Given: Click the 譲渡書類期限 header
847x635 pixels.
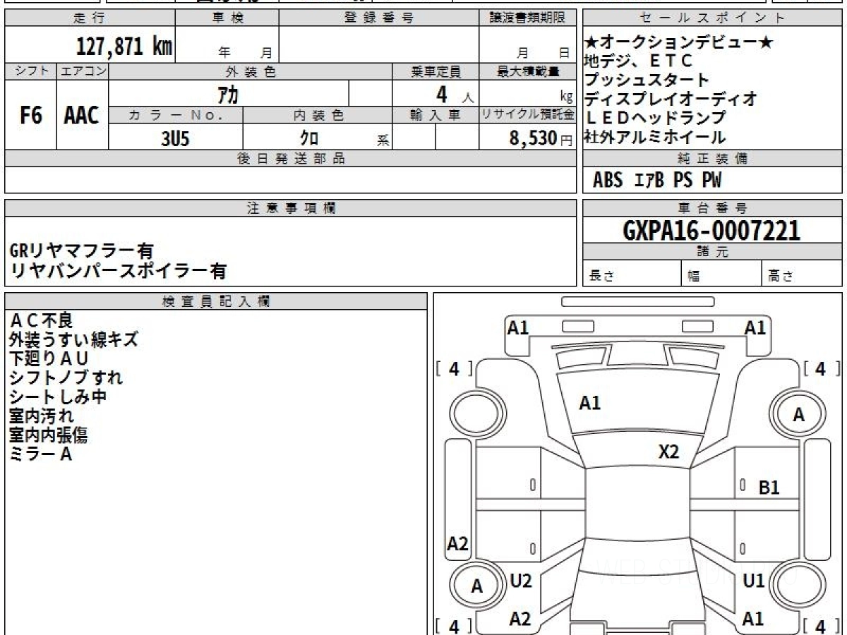Looking at the screenshot, I should pyautogui.click(x=528, y=18).
